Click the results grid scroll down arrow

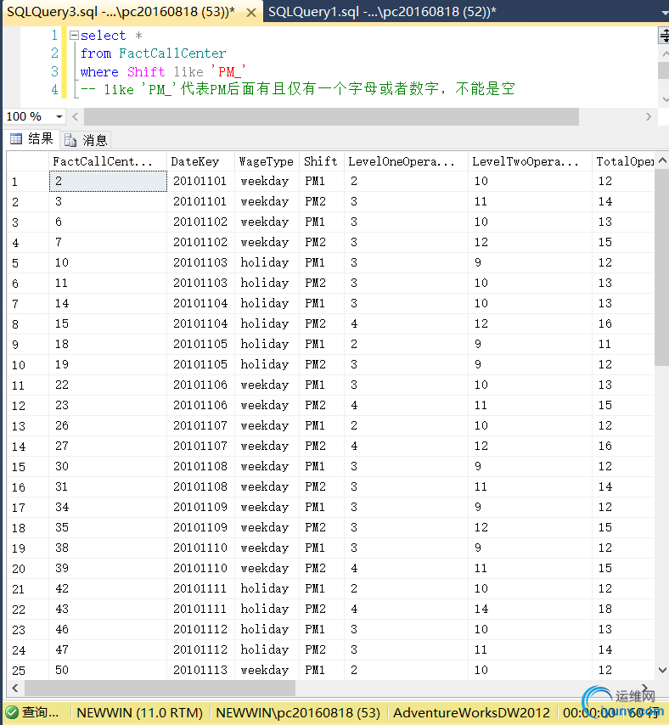[x=662, y=670]
